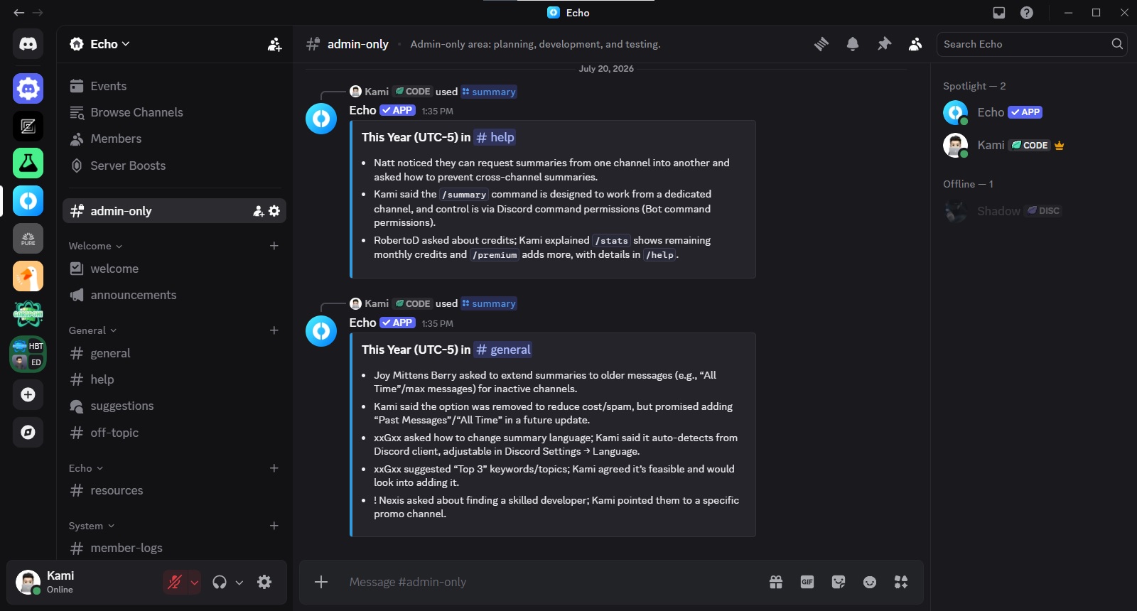Open admin-only channel settings gear

(274, 211)
